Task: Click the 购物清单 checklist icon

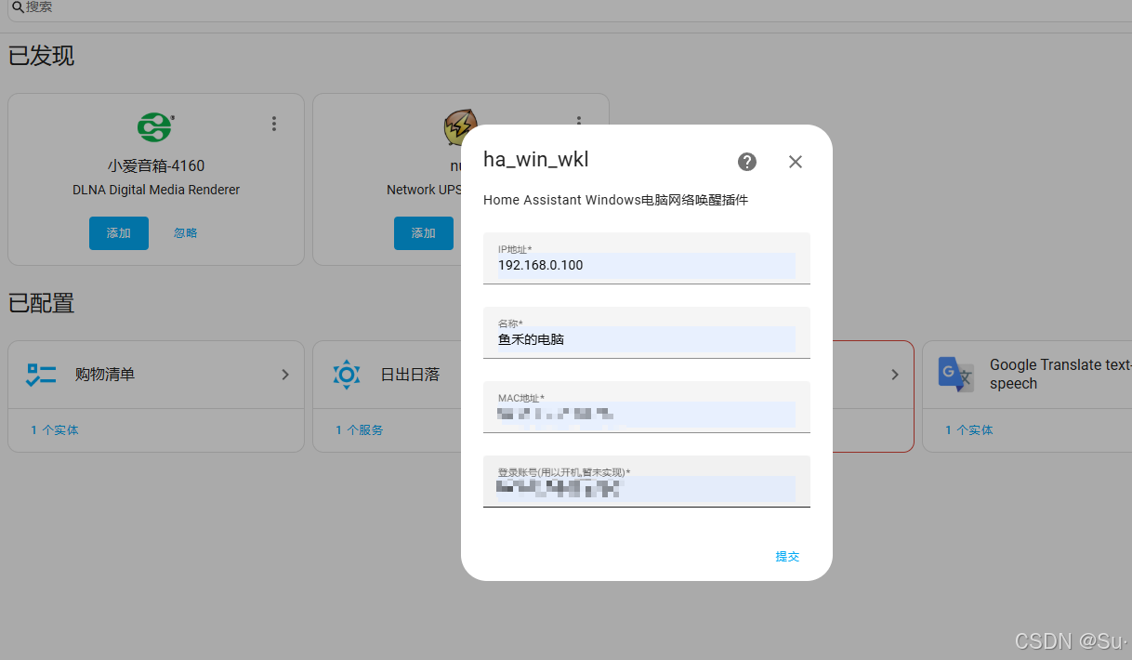Action: pyautogui.click(x=42, y=375)
